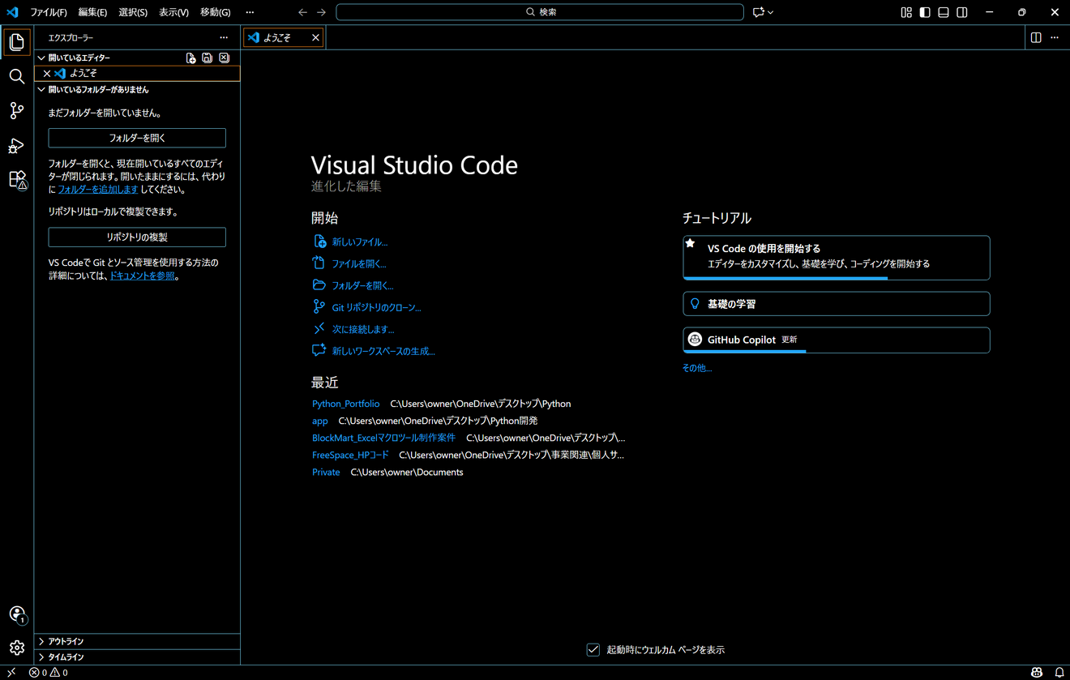This screenshot has width=1070, height=680.
Task: Expand the アウトライン section
Action: [x=66, y=641]
